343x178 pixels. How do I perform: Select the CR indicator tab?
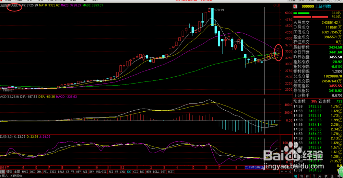tap(68, 172)
